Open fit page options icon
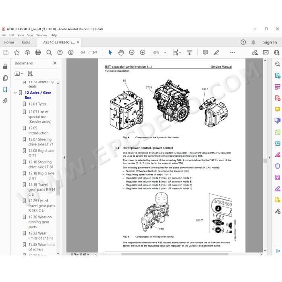Viewport: 282px width, 282px height. coord(177,52)
